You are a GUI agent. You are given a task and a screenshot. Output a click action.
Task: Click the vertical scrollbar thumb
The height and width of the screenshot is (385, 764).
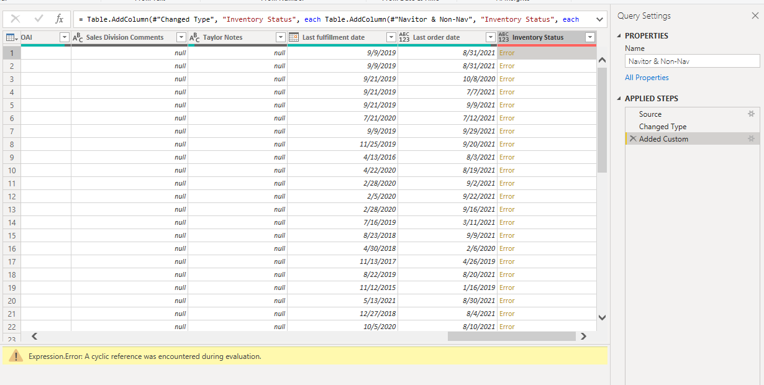602,120
